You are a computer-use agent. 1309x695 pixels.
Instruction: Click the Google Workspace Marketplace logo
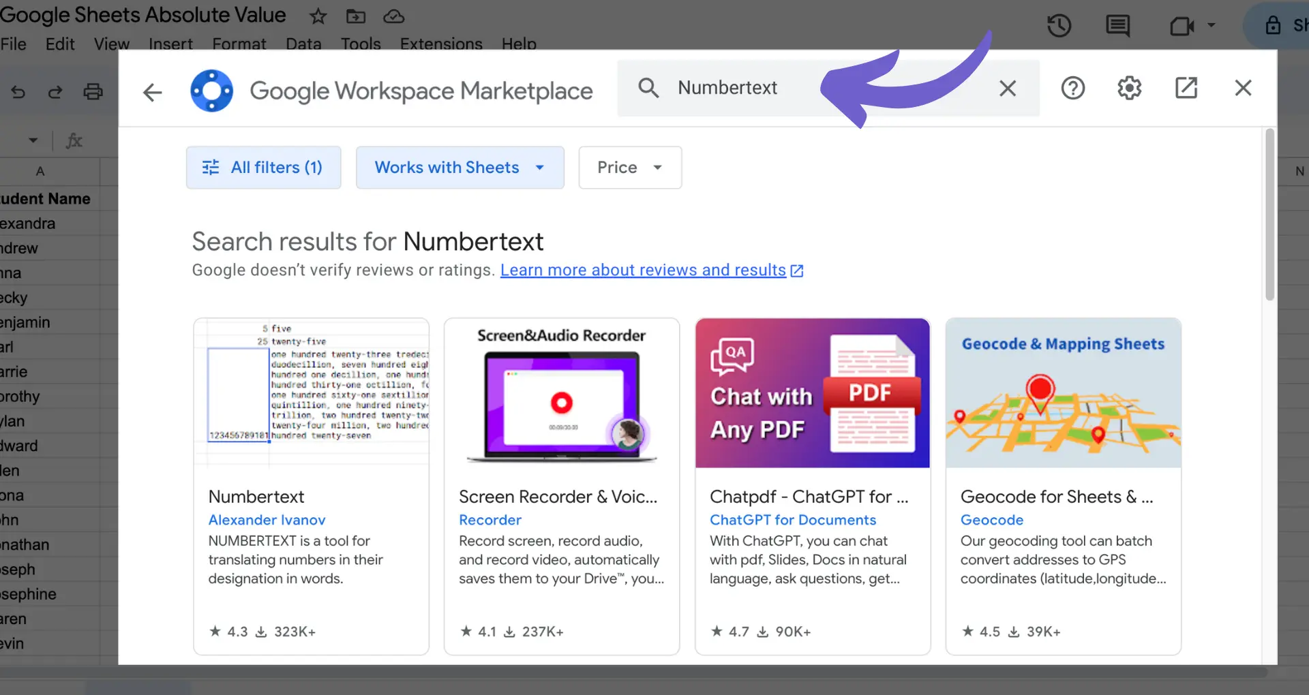coord(212,91)
